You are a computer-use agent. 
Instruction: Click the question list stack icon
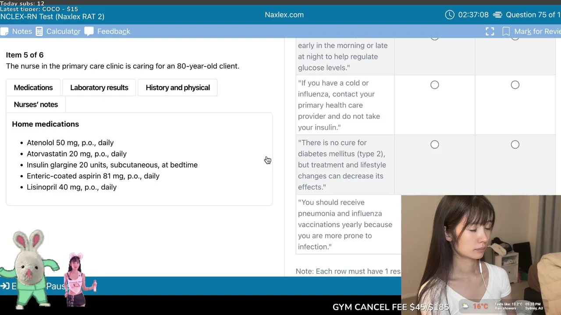point(497,15)
